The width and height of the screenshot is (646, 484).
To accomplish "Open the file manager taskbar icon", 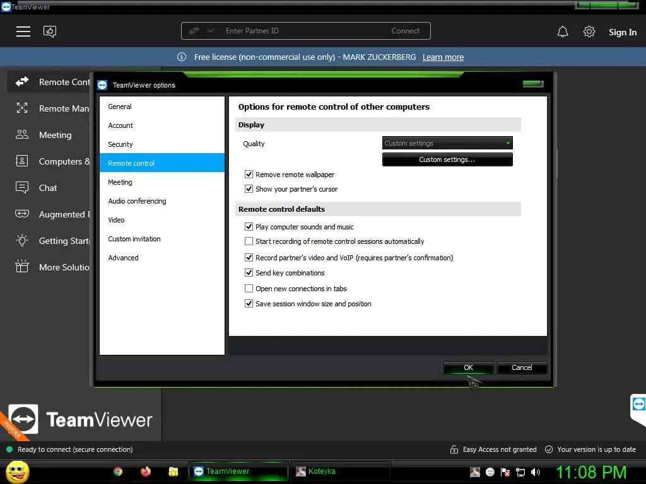I will coord(173,471).
